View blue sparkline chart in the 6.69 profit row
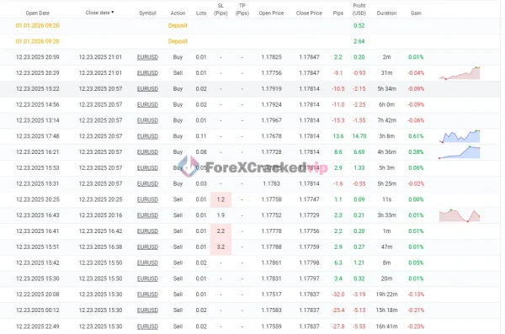This screenshot has width=505, height=334. point(460,152)
